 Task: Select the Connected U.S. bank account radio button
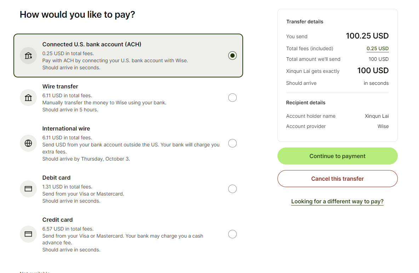tap(233, 56)
